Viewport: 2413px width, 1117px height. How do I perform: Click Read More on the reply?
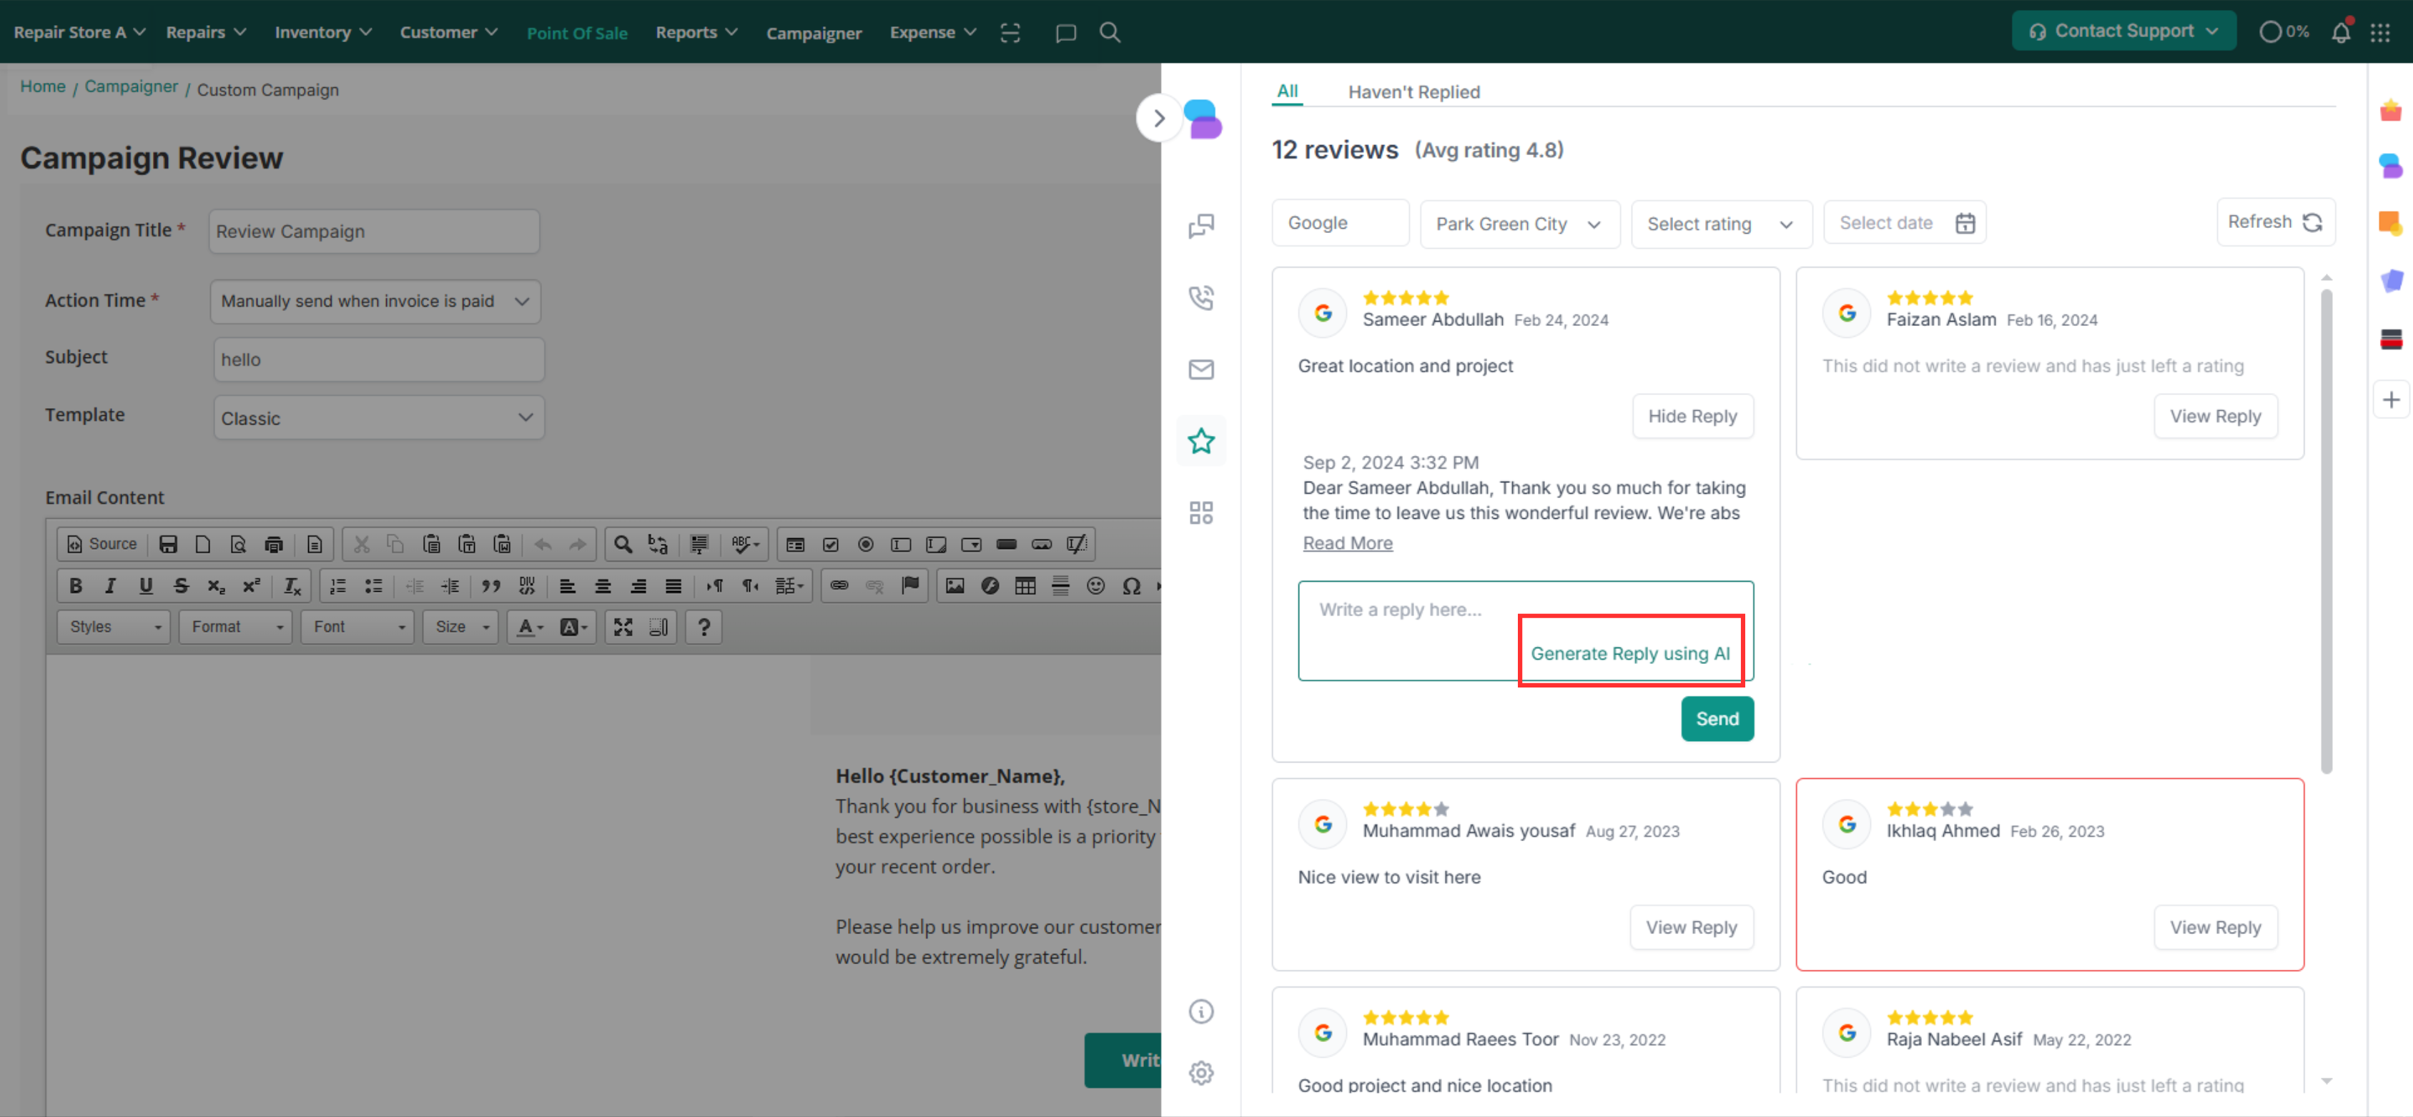click(1347, 543)
